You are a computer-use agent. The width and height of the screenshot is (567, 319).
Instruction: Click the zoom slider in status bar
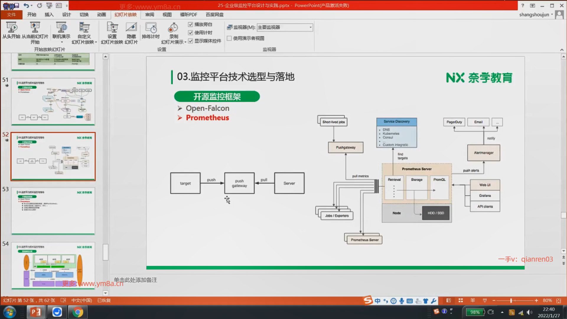point(511,300)
